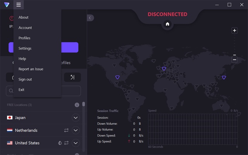Click the Iceland server map marker
The width and height of the screenshot is (248, 155).
pyautogui.click(x=154, y=61)
